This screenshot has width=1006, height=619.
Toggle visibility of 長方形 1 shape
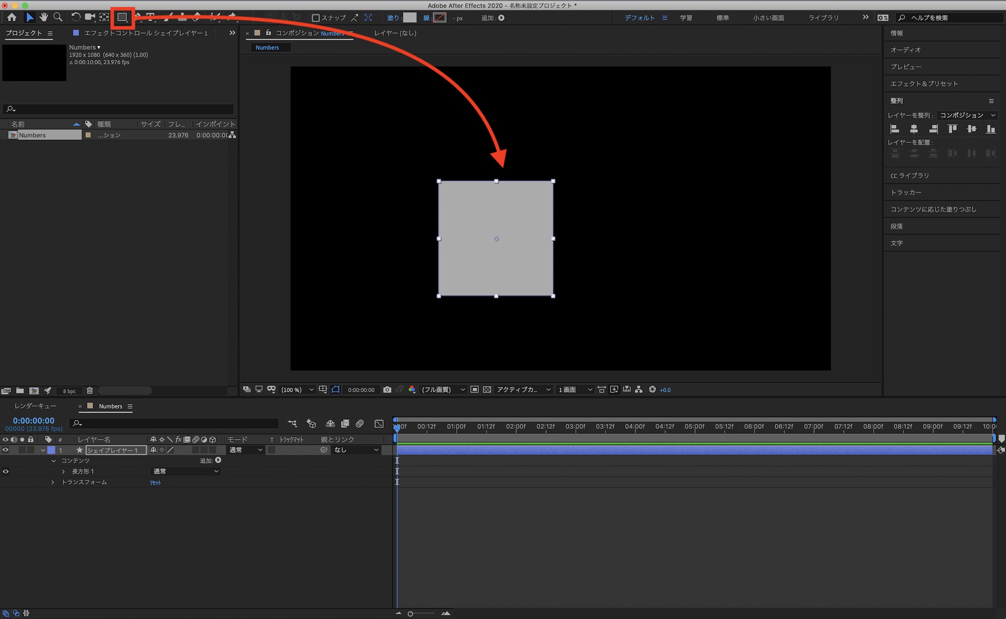click(x=6, y=472)
